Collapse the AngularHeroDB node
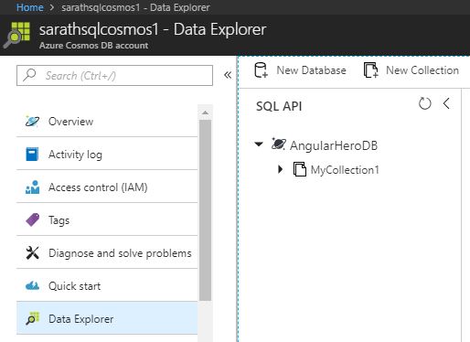The image size is (470, 342). click(259, 144)
